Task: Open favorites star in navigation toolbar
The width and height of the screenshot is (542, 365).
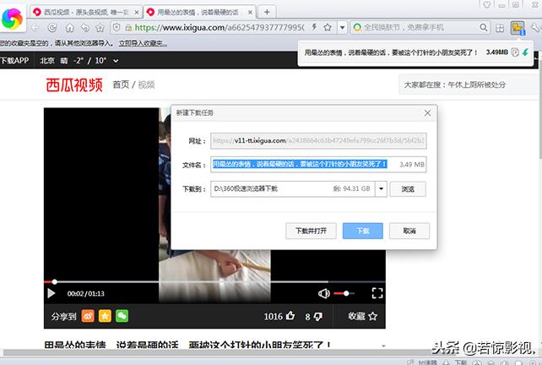Action: [x=100, y=28]
